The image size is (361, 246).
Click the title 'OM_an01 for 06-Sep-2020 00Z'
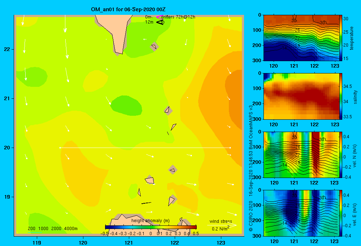click(x=128, y=9)
